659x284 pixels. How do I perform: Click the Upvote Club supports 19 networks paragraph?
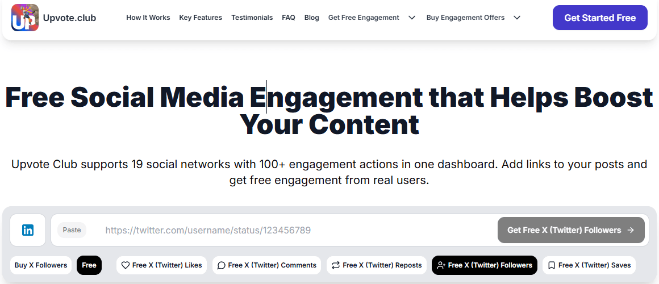click(x=330, y=172)
